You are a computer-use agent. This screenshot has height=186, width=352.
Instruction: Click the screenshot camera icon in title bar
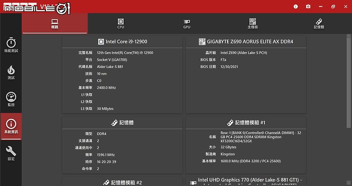(x=308, y=6)
